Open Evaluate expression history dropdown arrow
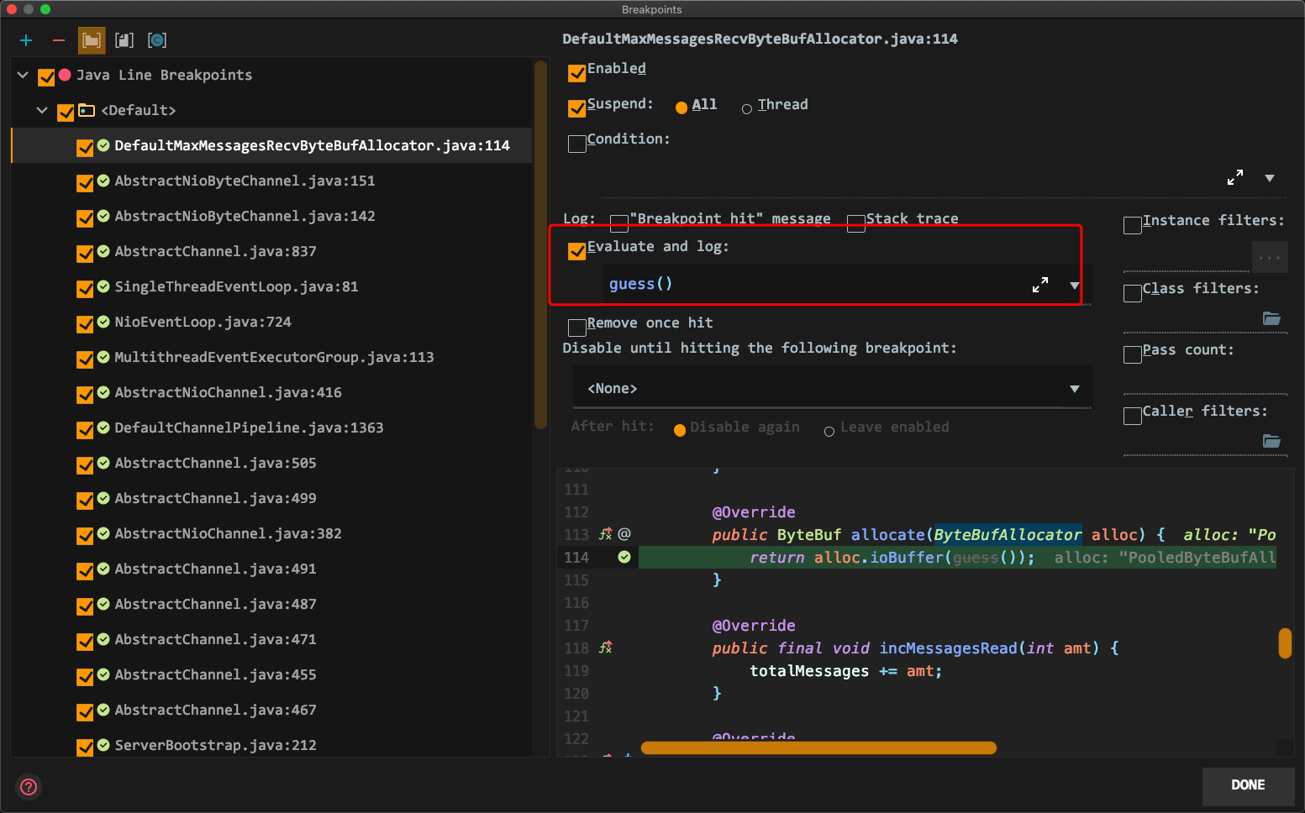 (x=1075, y=286)
